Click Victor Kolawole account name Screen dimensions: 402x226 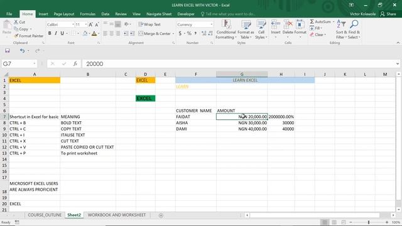[362, 14]
